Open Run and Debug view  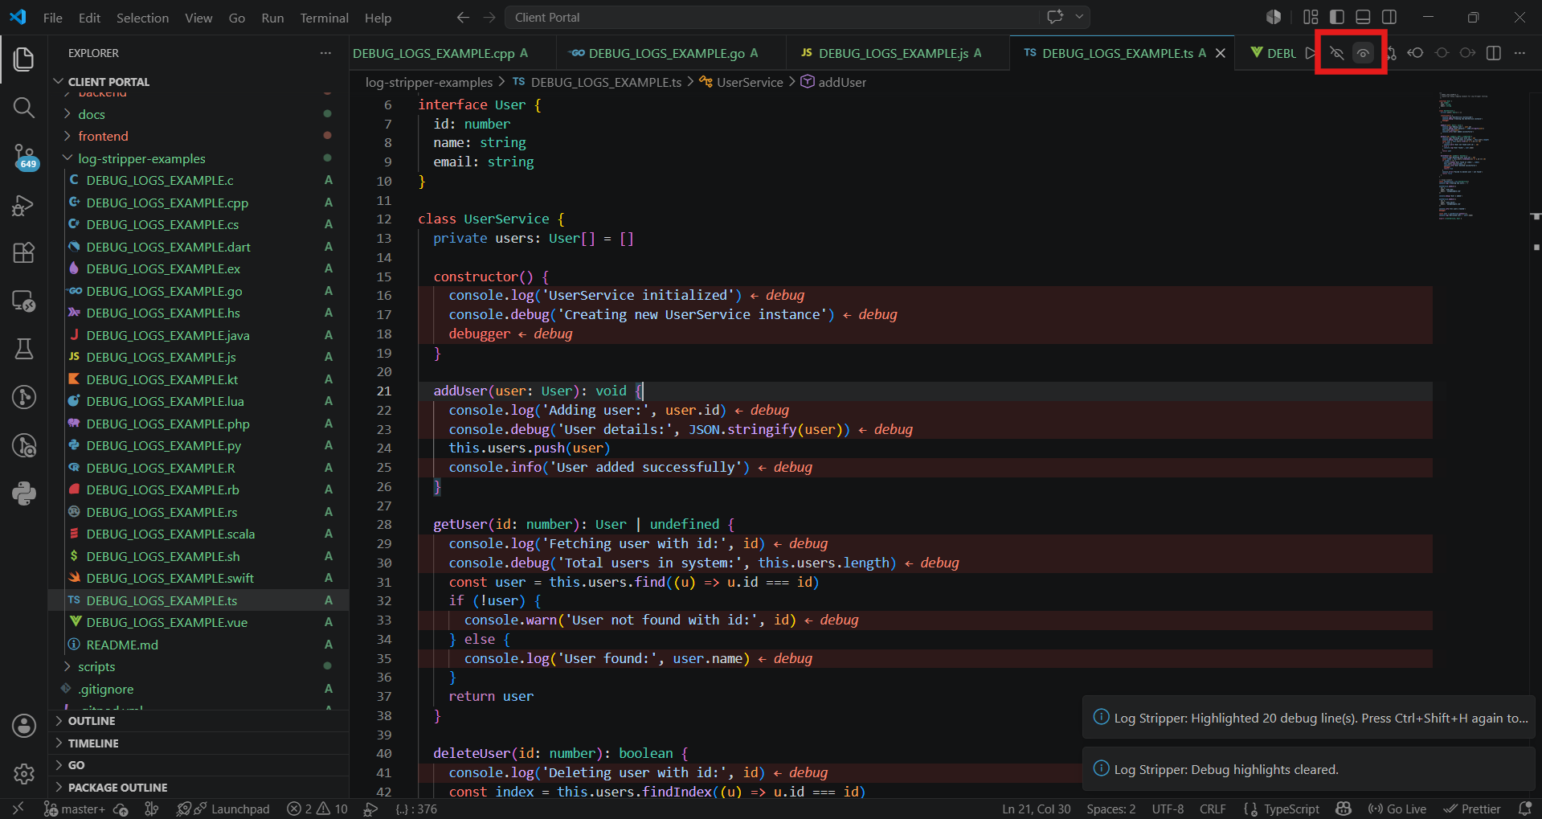point(24,205)
